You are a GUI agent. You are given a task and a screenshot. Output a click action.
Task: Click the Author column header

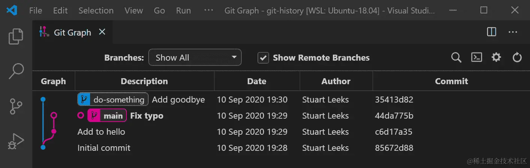click(x=336, y=81)
